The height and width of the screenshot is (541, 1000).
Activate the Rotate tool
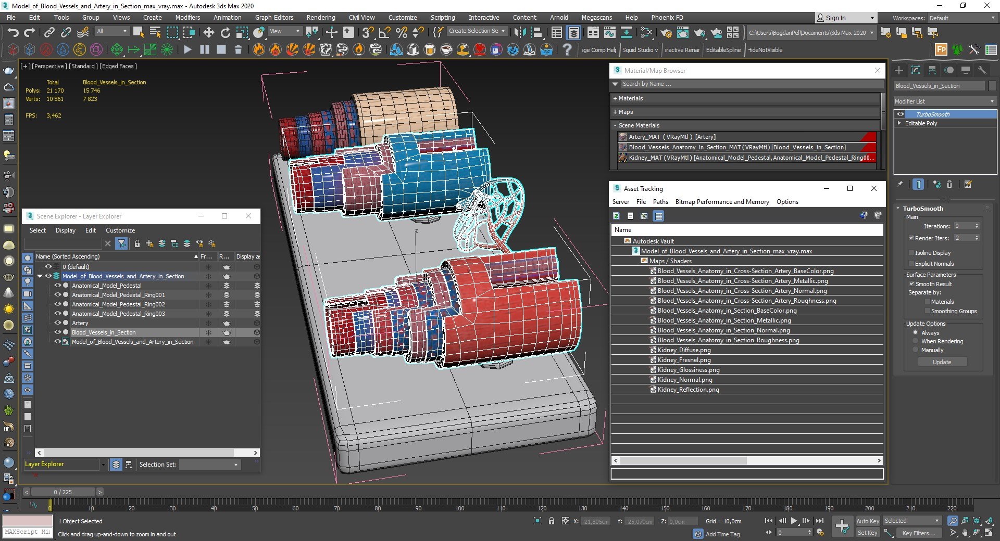225,33
